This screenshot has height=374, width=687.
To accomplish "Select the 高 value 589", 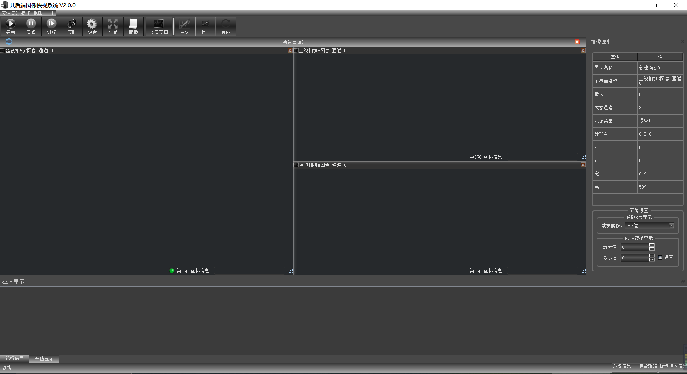I will point(660,187).
